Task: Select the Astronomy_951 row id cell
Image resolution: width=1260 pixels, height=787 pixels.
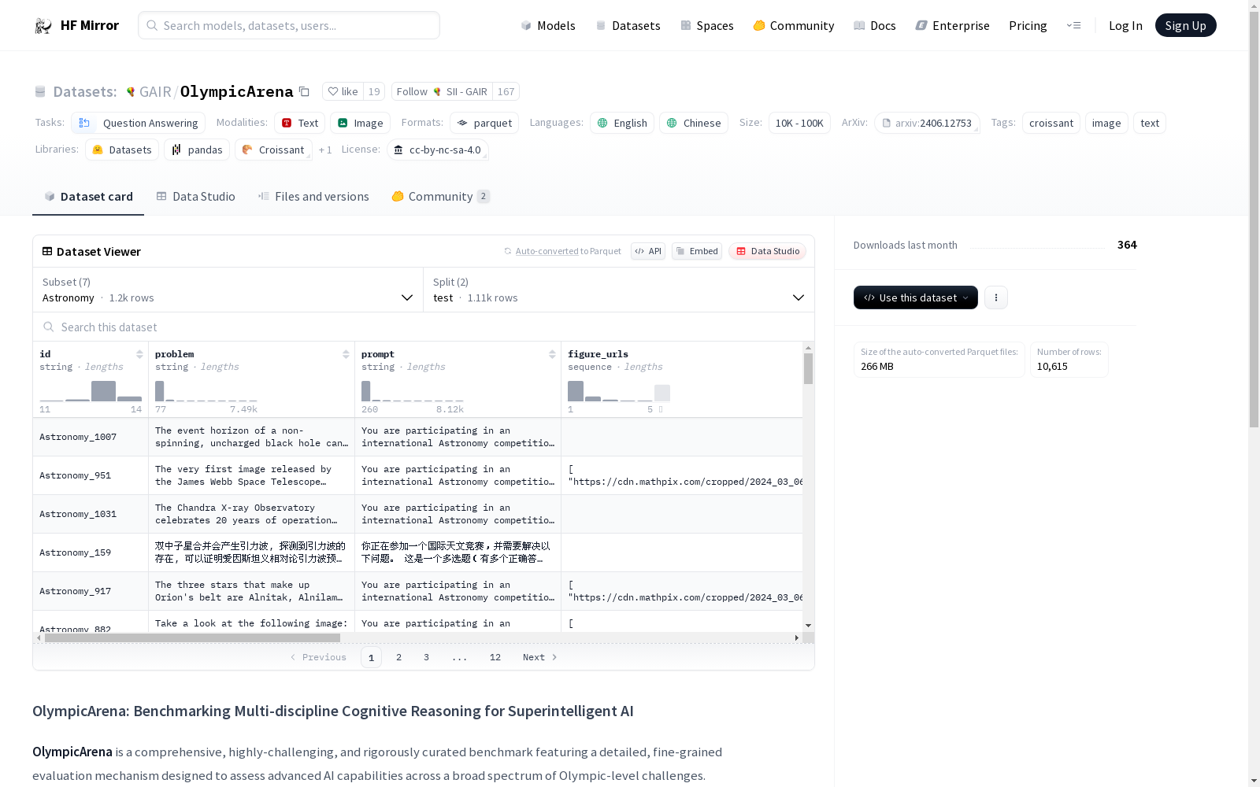Action: click(91, 475)
